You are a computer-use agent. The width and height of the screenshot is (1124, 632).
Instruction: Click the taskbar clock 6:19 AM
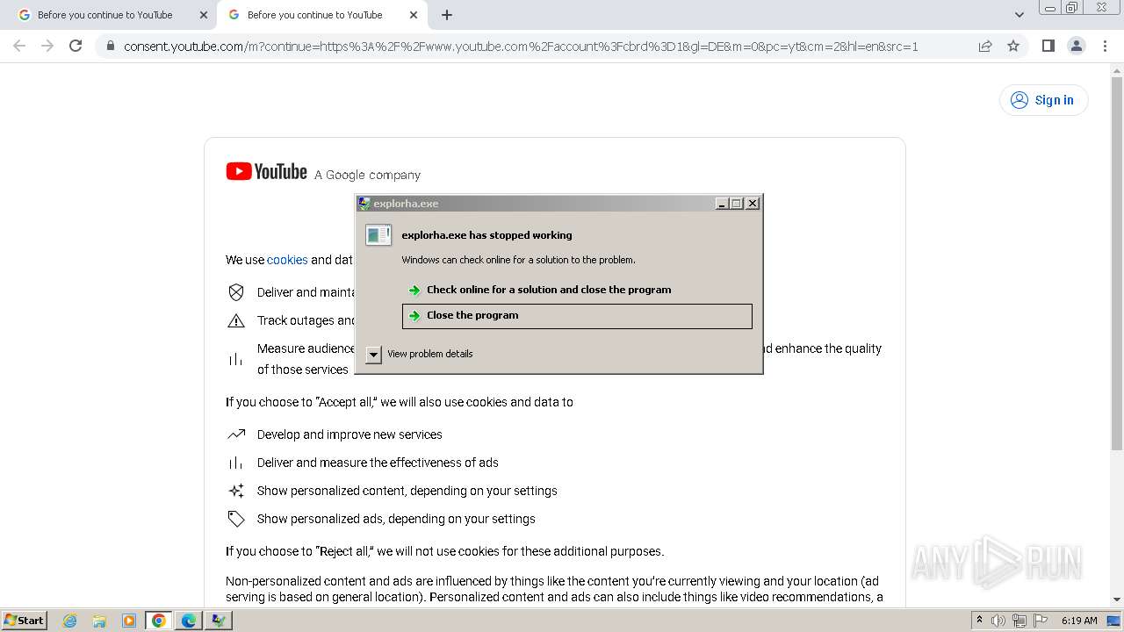[x=1079, y=621]
